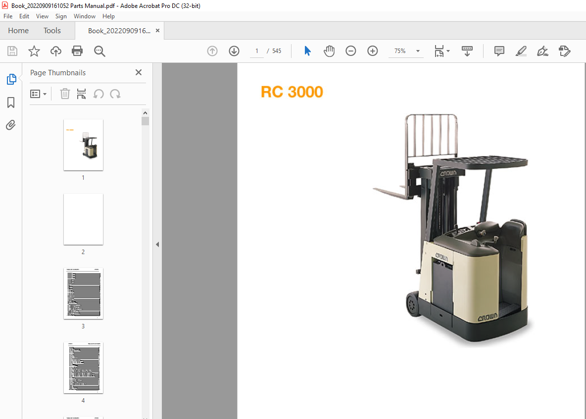Image resolution: width=586 pixels, height=419 pixels.
Task: Open thumbnails options dropdown menu
Action: point(38,94)
